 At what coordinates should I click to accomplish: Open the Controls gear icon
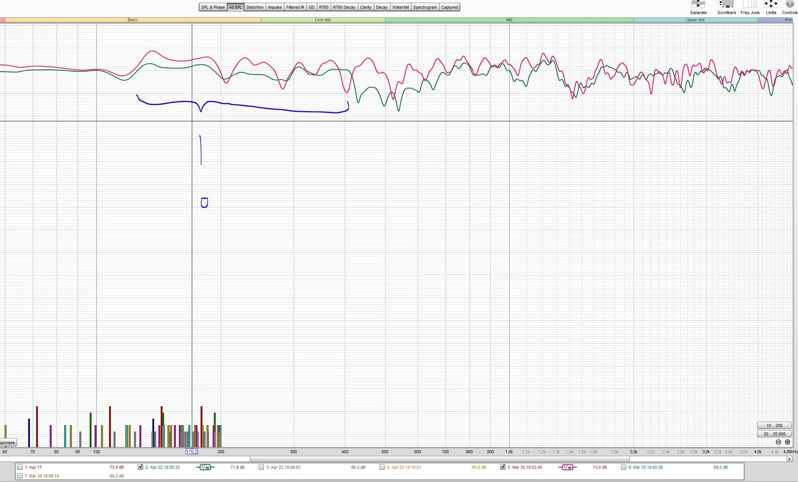790,4
